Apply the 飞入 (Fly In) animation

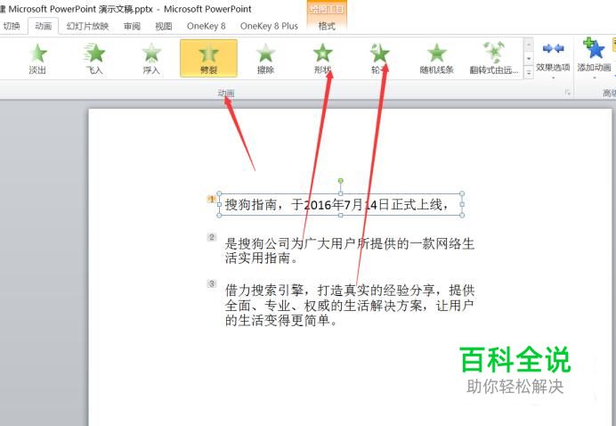click(94, 58)
